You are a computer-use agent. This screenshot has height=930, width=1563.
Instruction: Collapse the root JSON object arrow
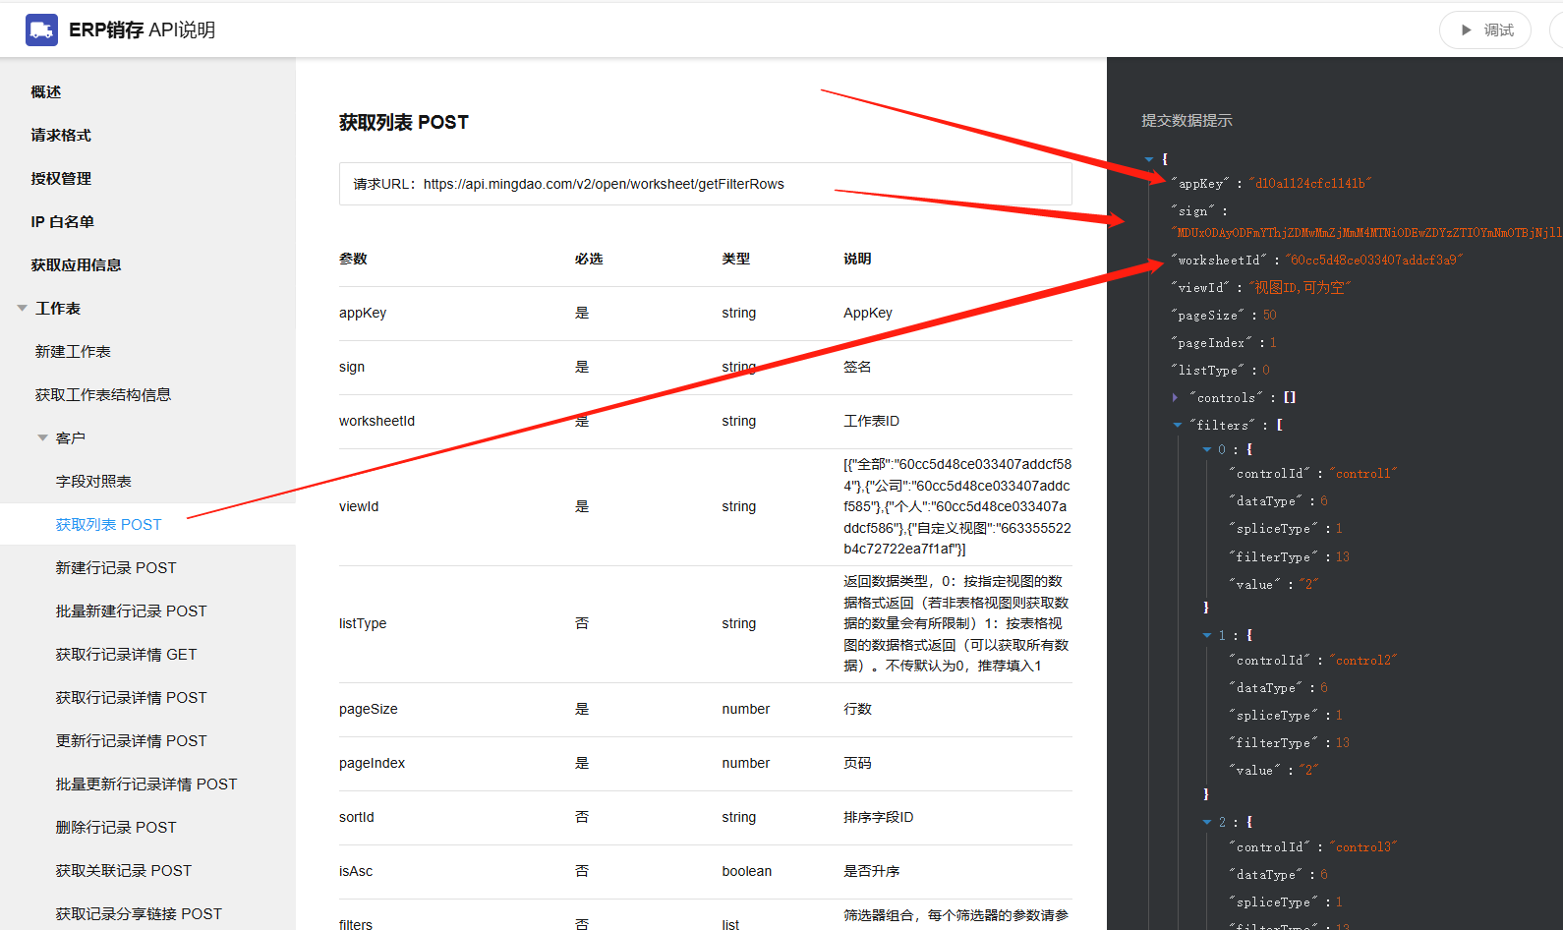click(1148, 159)
